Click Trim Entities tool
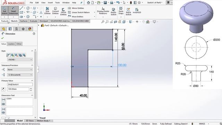 click(47, 11)
